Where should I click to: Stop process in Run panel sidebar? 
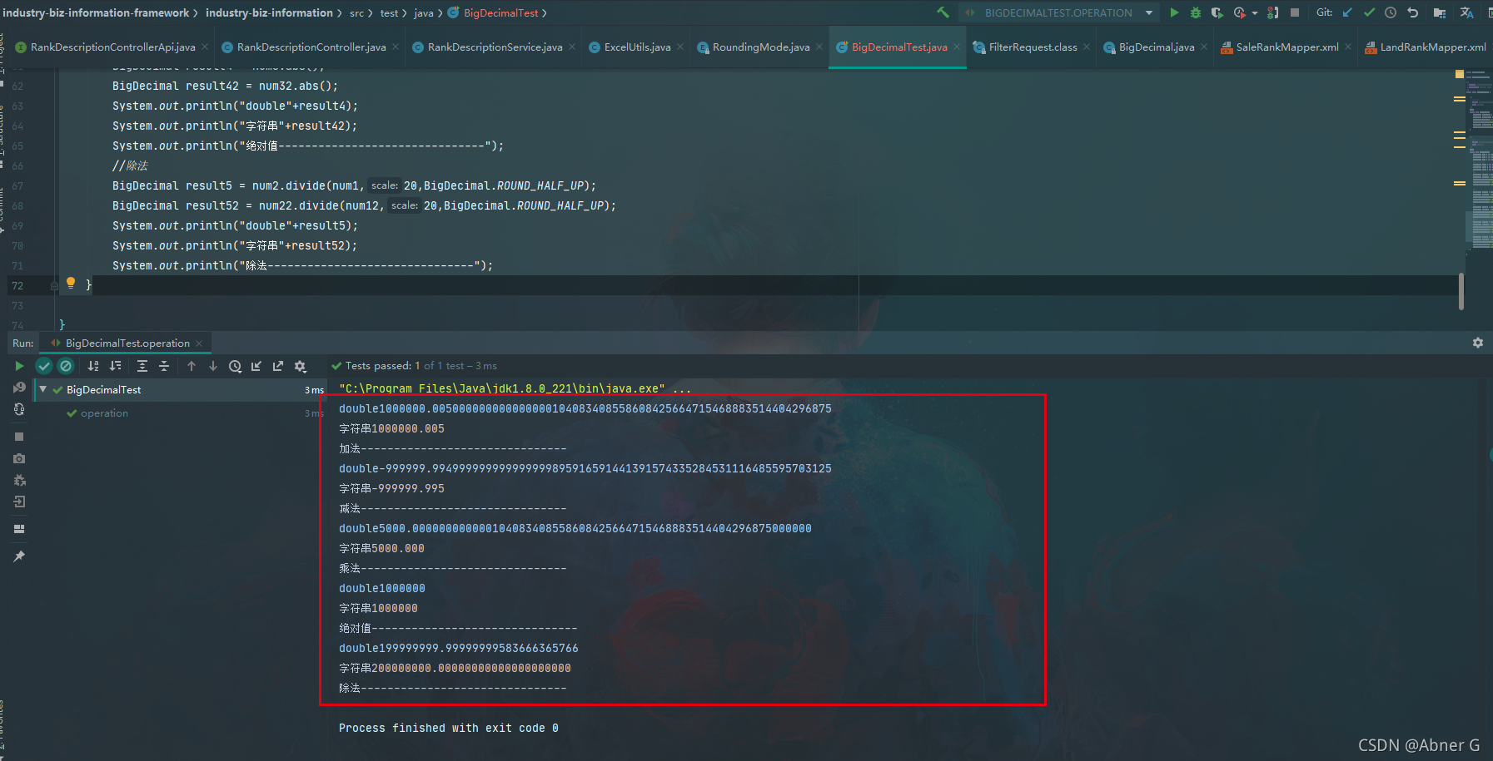[x=19, y=437]
